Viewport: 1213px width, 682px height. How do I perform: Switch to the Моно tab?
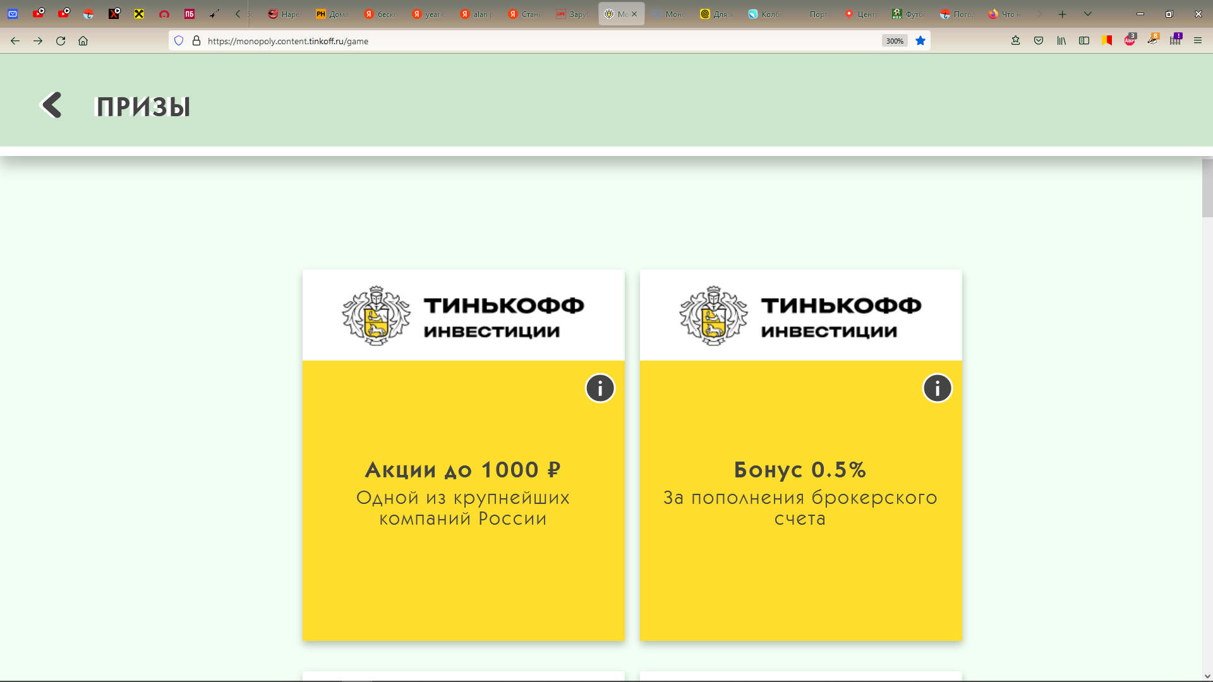pos(669,14)
